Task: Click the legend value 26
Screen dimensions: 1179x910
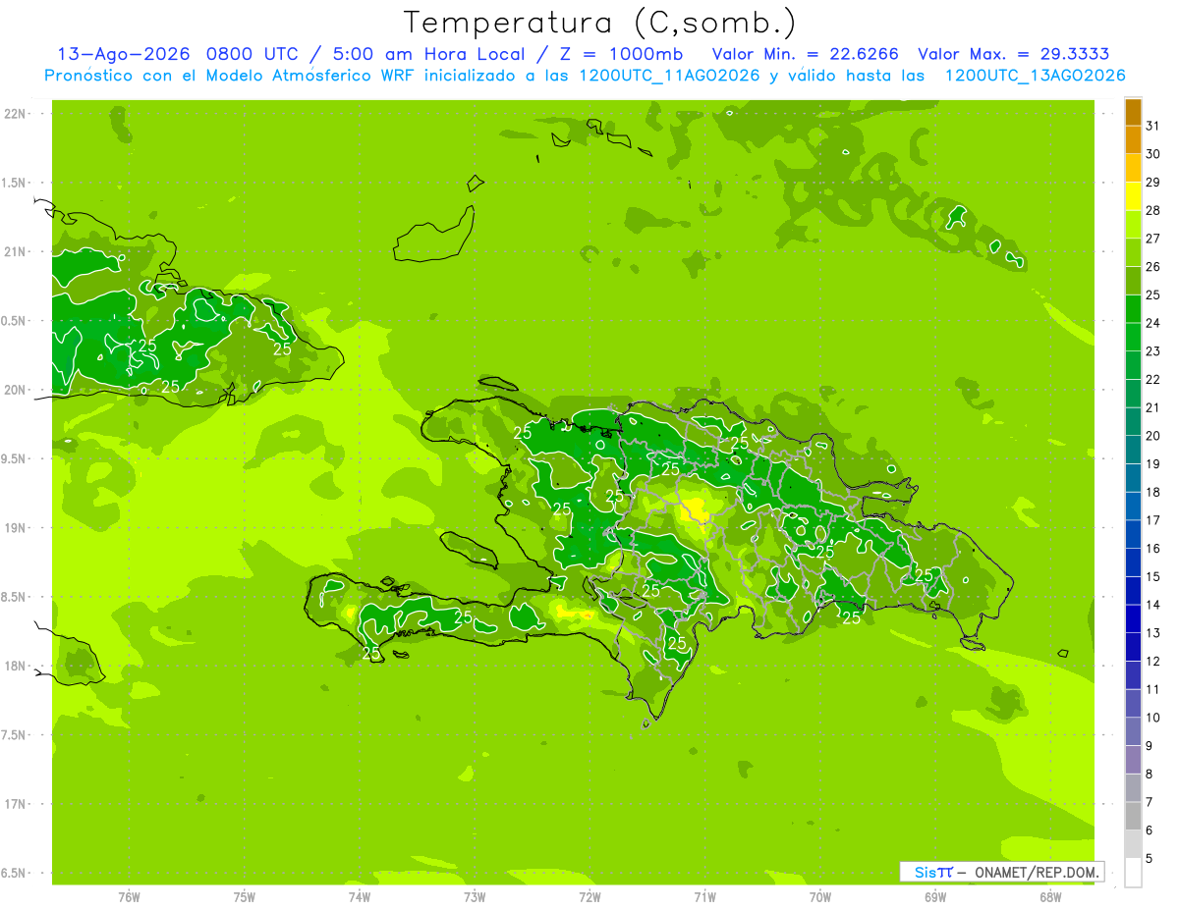Action: 1153,267
